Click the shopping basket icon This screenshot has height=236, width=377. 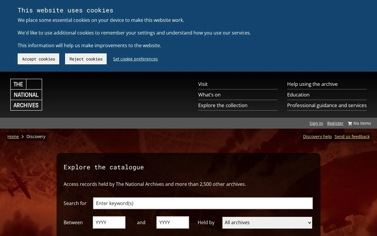350,124
